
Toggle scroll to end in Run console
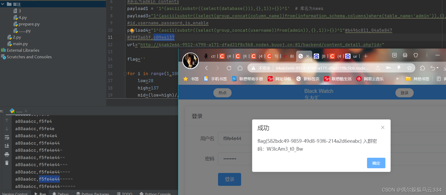(x=7, y=146)
